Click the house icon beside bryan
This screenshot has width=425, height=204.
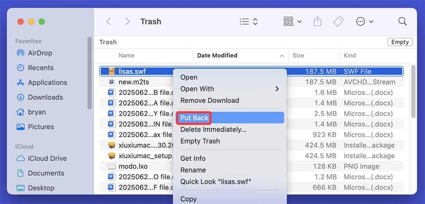click(20, 112)
